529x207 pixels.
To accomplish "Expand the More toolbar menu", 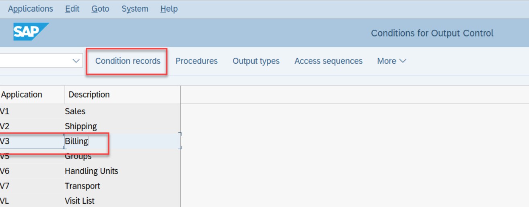I will (391, 61).
